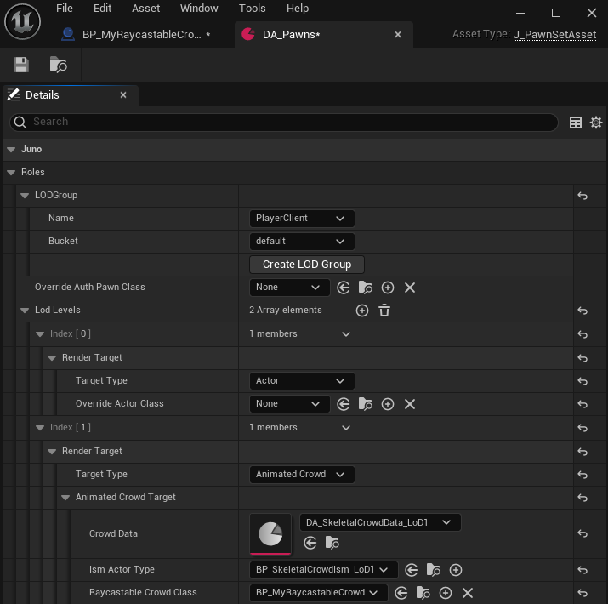Reset Crowd Data to default value

pos(582,534)
